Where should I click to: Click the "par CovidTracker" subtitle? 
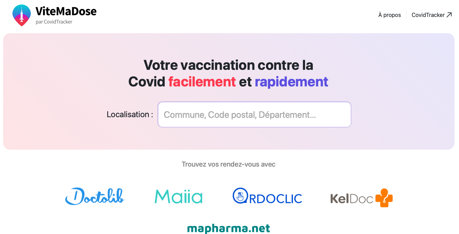(54, 22)
